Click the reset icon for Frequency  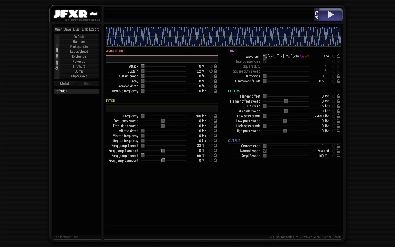tap(211, 116)
